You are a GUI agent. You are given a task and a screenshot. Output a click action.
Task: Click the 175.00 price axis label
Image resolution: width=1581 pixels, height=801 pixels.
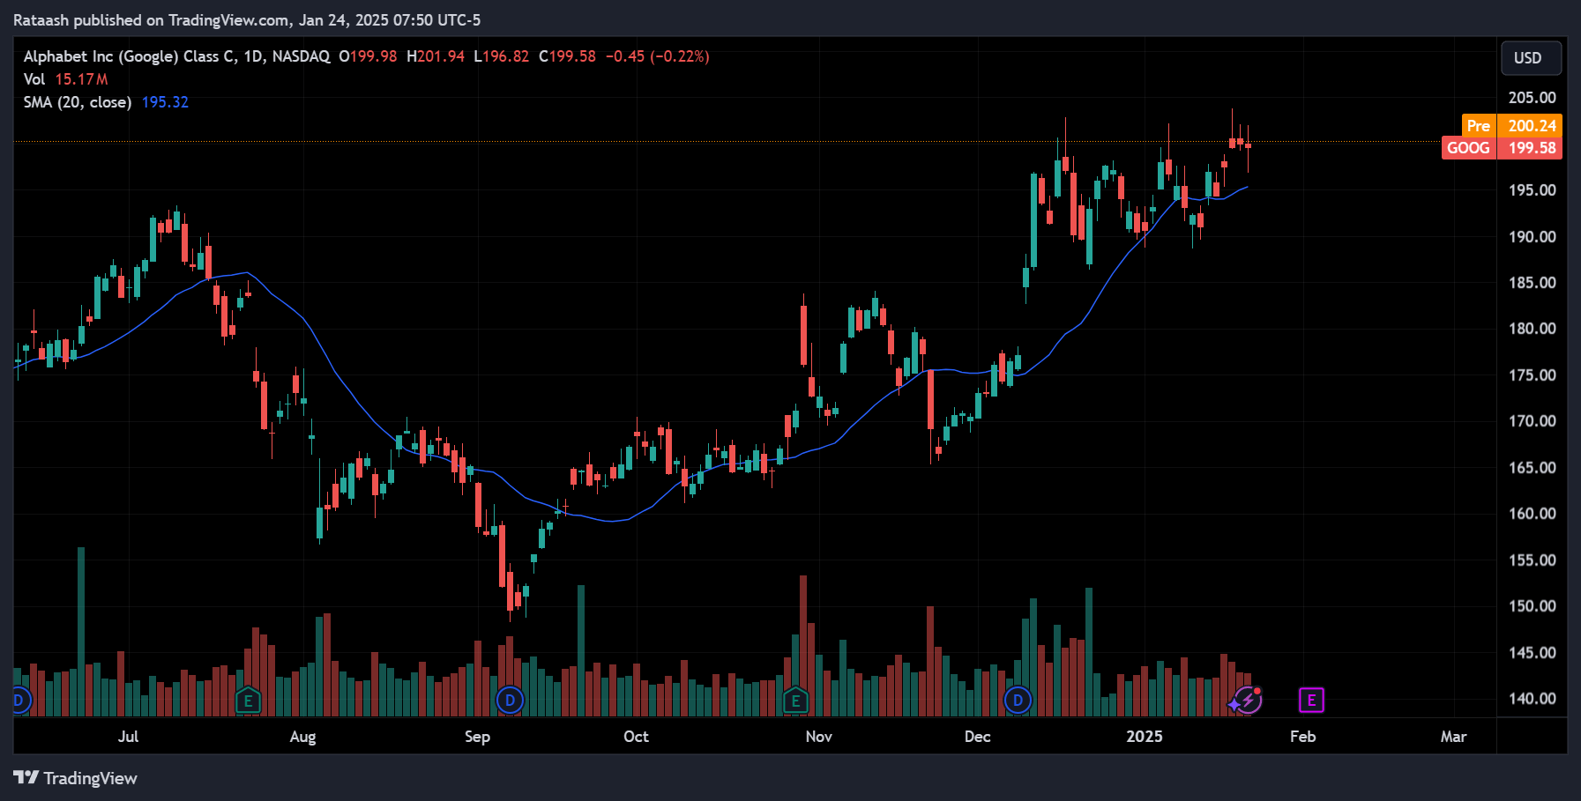pos(1532,375)
